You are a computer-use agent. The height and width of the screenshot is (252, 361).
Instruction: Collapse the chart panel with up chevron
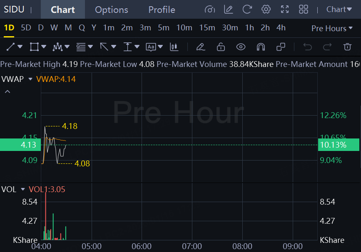click(7, 91)
